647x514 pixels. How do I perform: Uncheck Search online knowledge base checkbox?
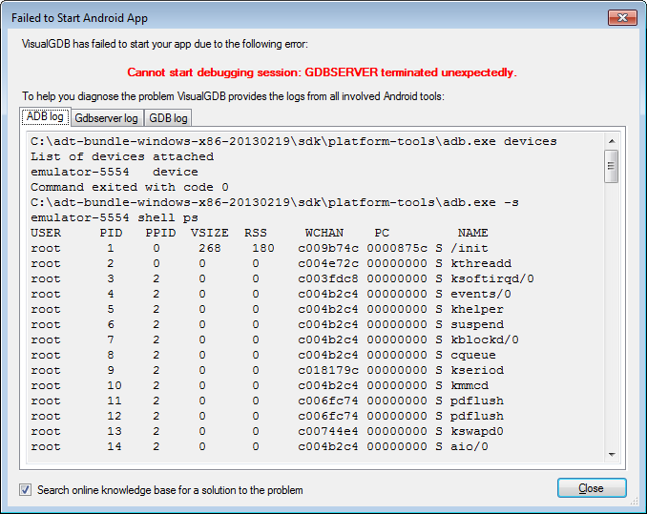click(26, 489)
